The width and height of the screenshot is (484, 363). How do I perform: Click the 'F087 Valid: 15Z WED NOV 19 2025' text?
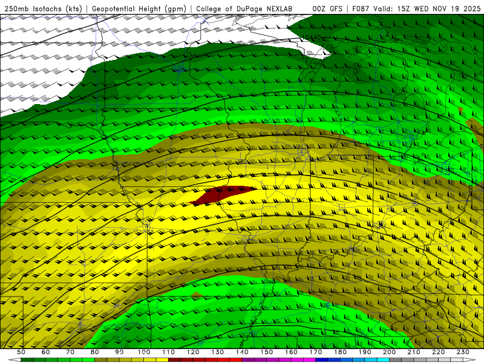point(416,8)
